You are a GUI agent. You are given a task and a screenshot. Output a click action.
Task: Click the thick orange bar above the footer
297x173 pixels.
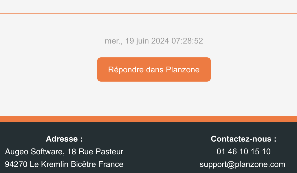(148, 119)
